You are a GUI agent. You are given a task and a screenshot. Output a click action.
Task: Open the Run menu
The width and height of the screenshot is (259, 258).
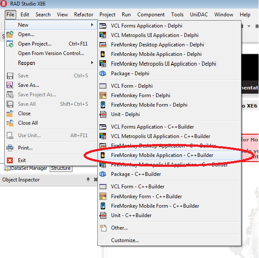click(126, 15)
